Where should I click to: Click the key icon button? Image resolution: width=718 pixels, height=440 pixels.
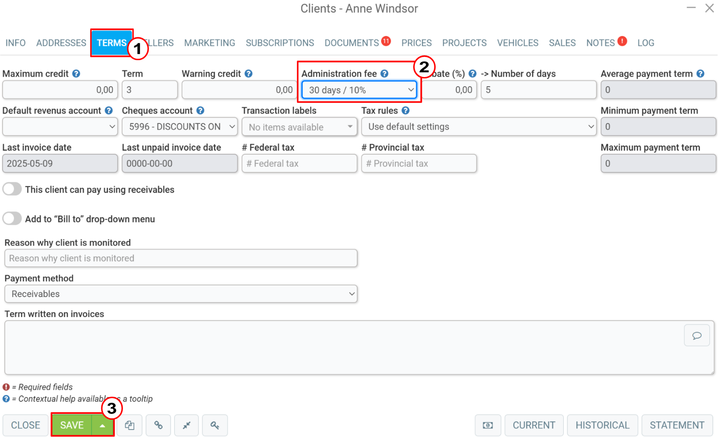coord(215,425)
